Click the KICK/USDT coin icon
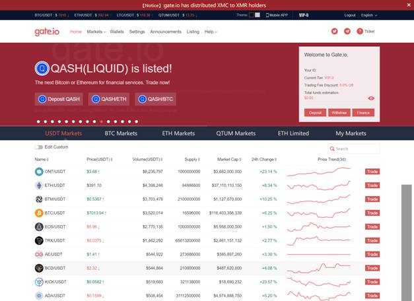The height and width of the screenshot is (301, 414). [x=39, y=282]
